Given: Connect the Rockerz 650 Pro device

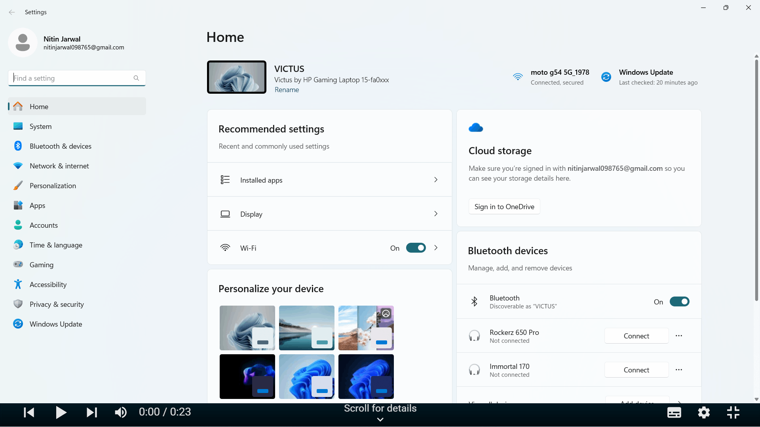Looking at the screenshot, I should tap(636, 336).
